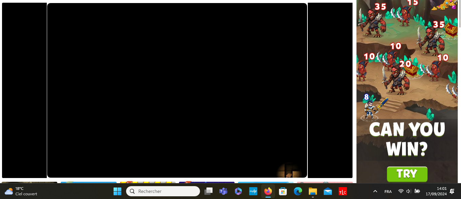Open the notifications bell
Viewport: 461px width, 199px height.
(x=452, y=191)
